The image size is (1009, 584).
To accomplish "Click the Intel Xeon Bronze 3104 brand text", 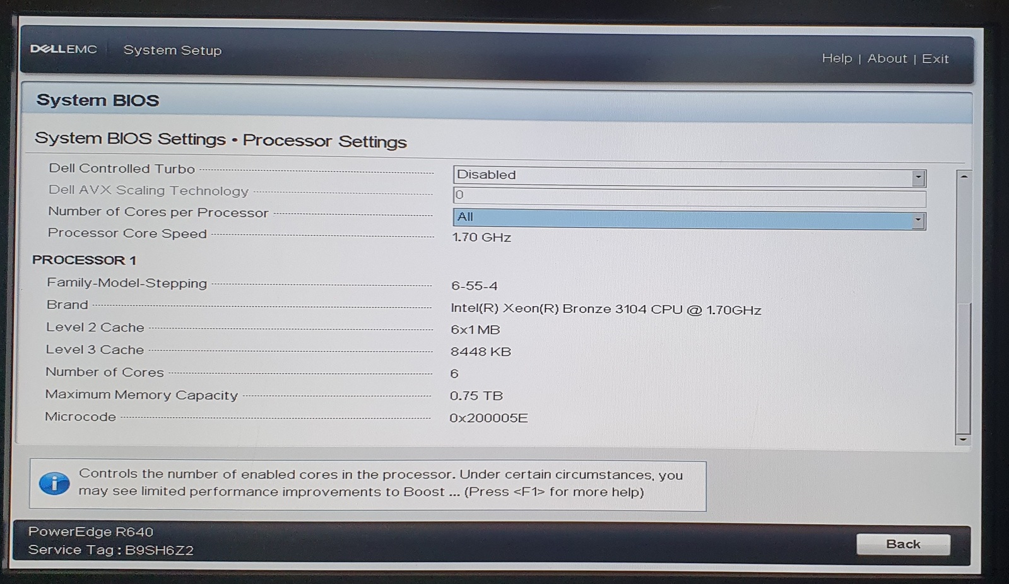I will 606,309.
